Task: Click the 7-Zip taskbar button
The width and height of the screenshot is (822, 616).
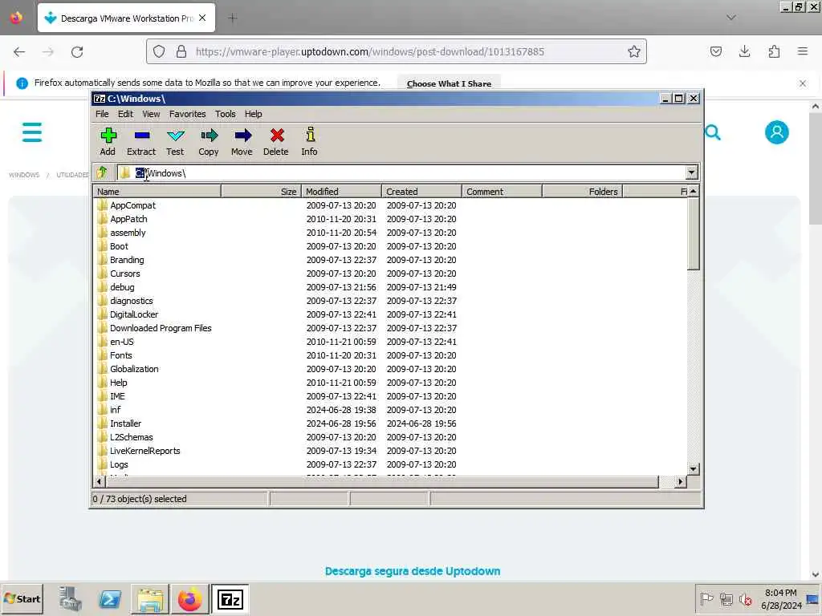Action: (x=230, y=598)
